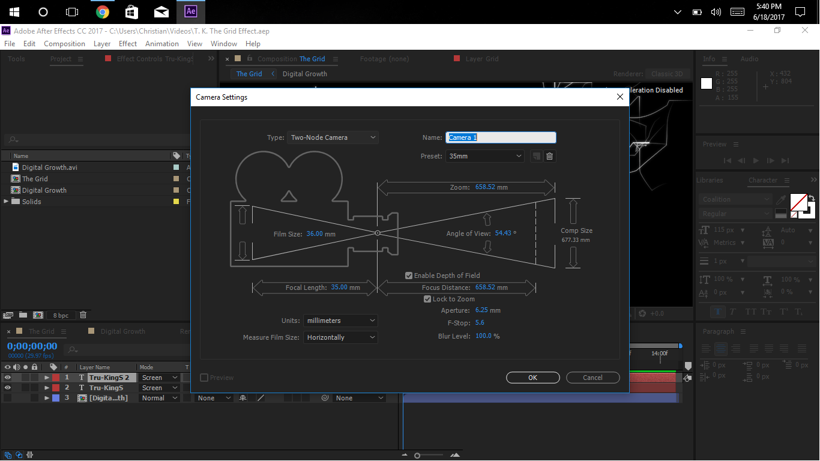This screenshot has width=820, height=461.
Task: Tick the Preview checkbox in Camera Settings
Action: (204, 378)
